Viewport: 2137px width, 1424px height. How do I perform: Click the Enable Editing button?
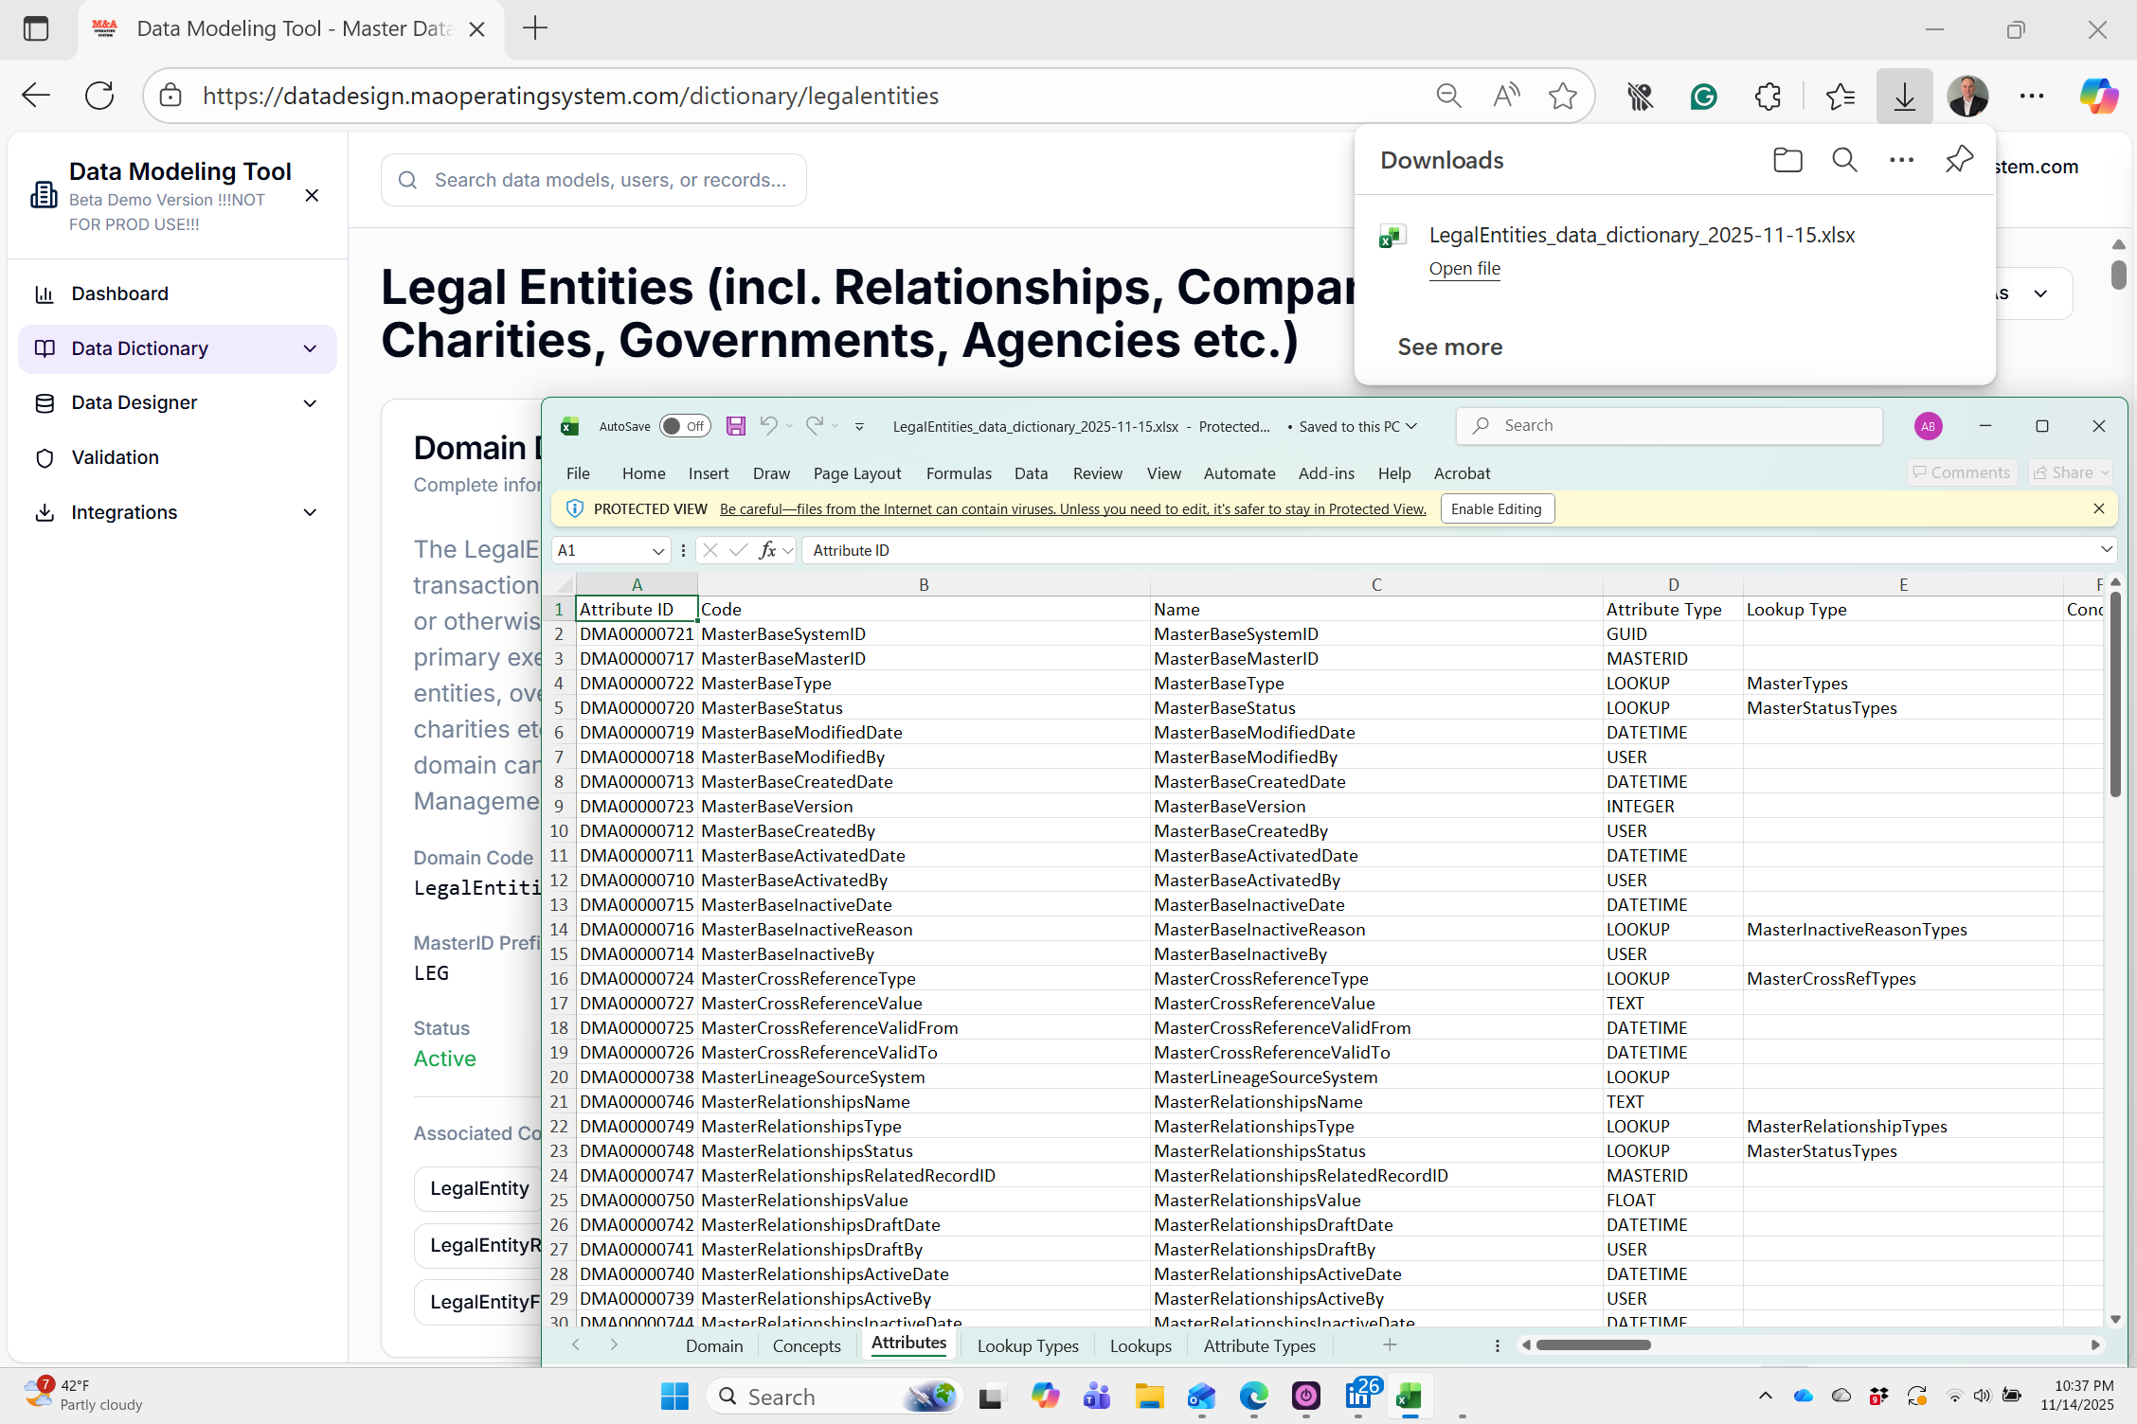click(1496, 508)
